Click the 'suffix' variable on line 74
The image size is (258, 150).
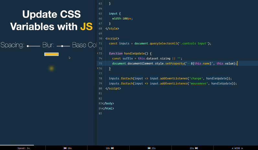tap(128, 58)
